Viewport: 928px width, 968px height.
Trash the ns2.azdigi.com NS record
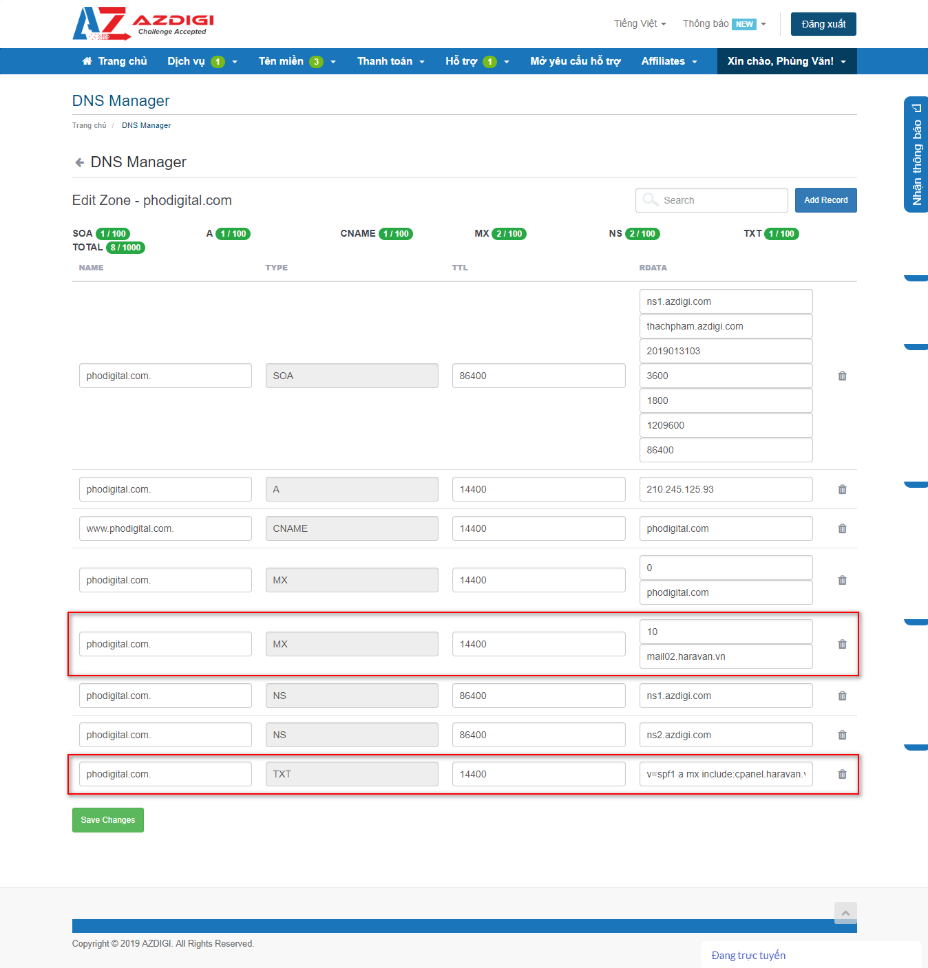click(x=842, y=735)
